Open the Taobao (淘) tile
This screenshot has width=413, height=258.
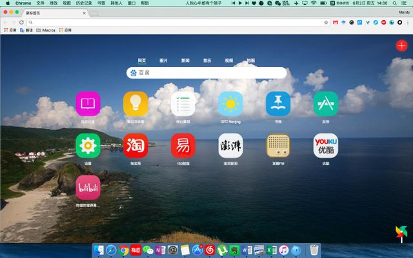pyautogui.click(x=136, y=146)
